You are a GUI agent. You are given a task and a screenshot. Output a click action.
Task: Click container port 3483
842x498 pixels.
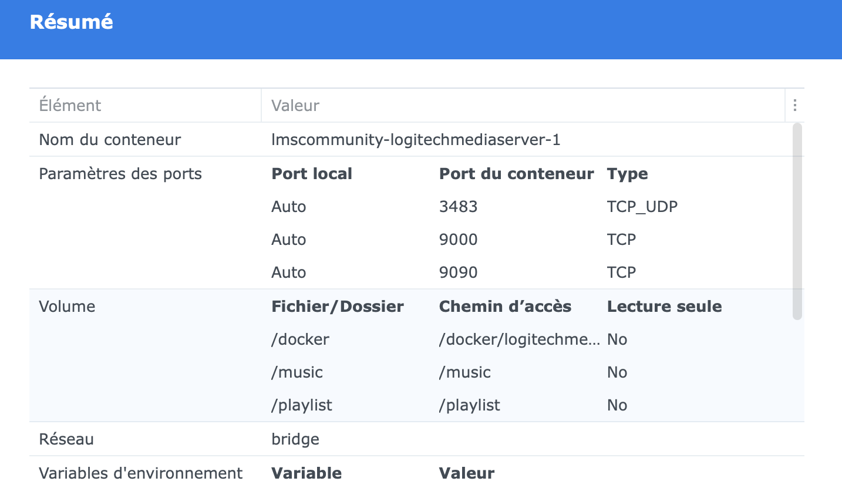458,207
